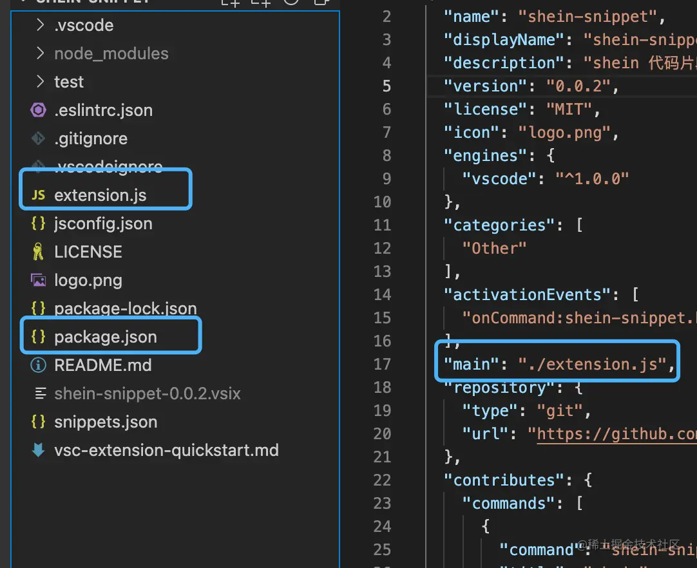Click the braces icon beside package-lock.json
This screenshot has height=568, width=697.
[x=38, y=308]
